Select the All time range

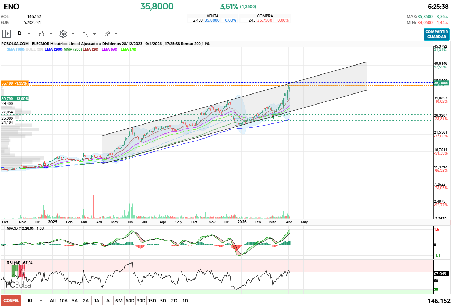click(53, 301)
